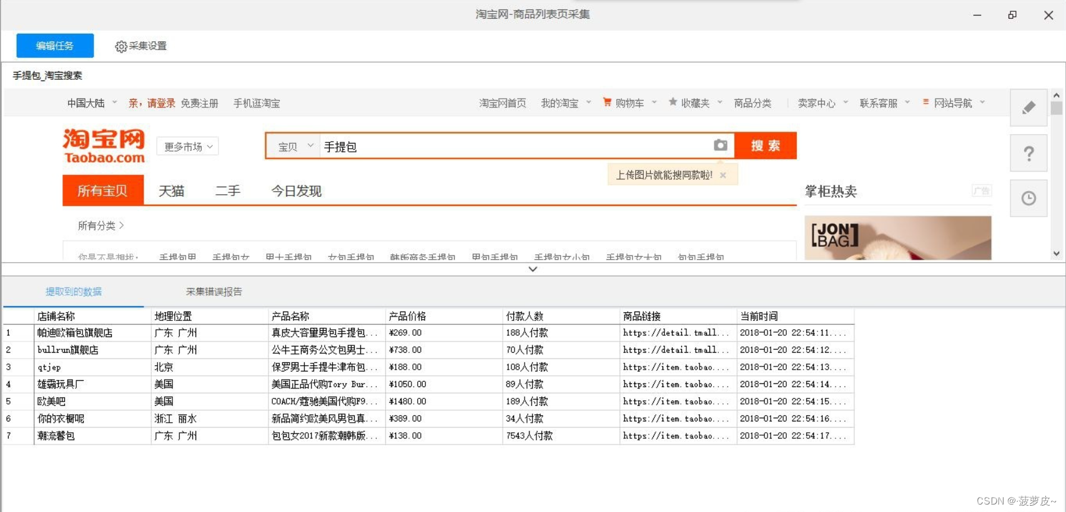Click the 浙江 丽水 location cell

(210, 418)
